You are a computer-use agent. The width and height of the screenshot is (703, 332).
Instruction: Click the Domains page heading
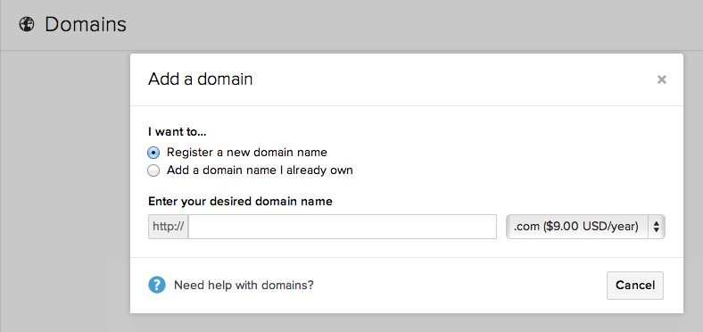pos(86,25)
